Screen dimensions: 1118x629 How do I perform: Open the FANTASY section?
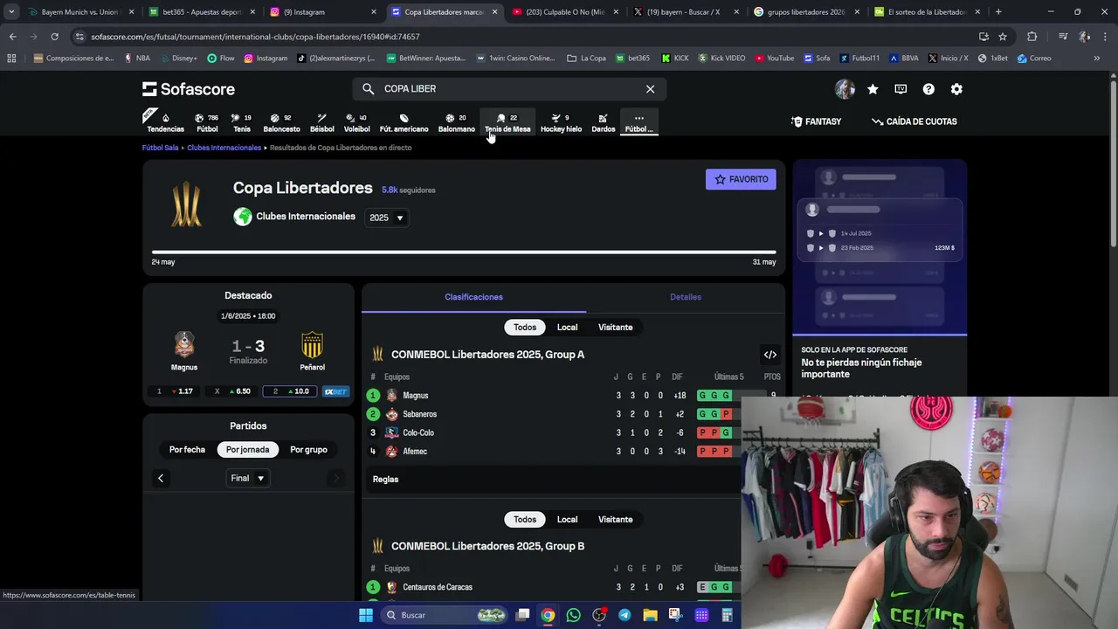(816, 121)
